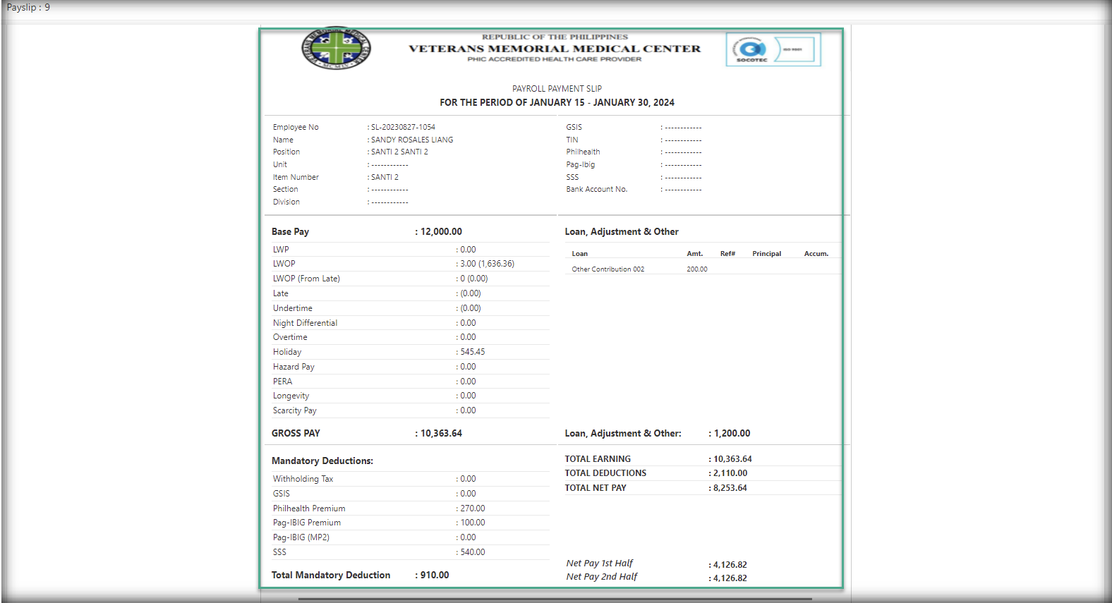Click the Total Net Pay amount 8,253.64

(x=730, y=488)
